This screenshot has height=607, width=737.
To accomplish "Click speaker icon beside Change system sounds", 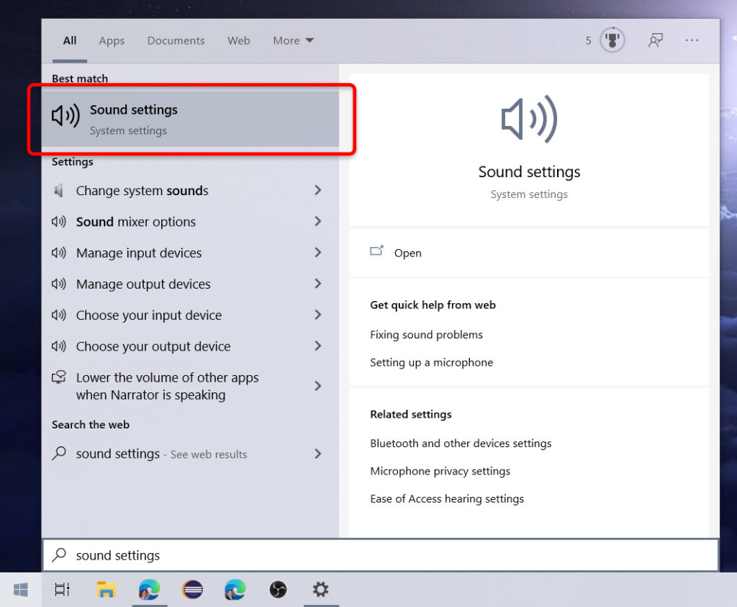I will pos(58,190).
